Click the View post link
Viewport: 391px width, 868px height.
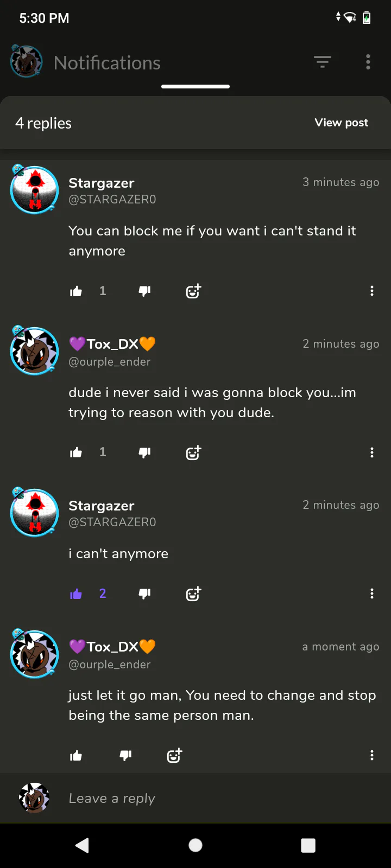point(341,123)
